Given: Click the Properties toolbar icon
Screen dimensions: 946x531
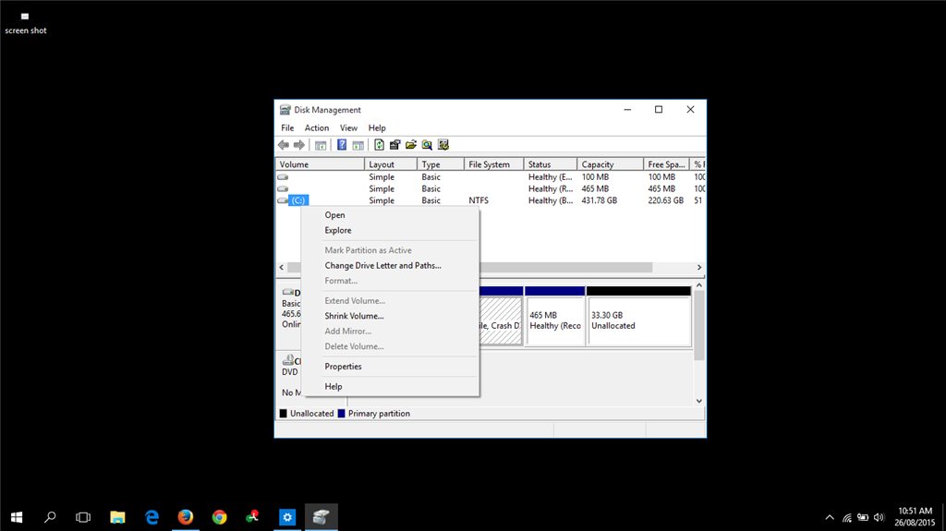Looking at the screenshot, I should click(x=394, y=145).
